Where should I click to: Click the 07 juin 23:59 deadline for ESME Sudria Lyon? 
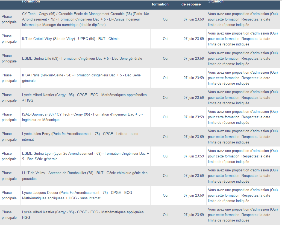(194, 156)
